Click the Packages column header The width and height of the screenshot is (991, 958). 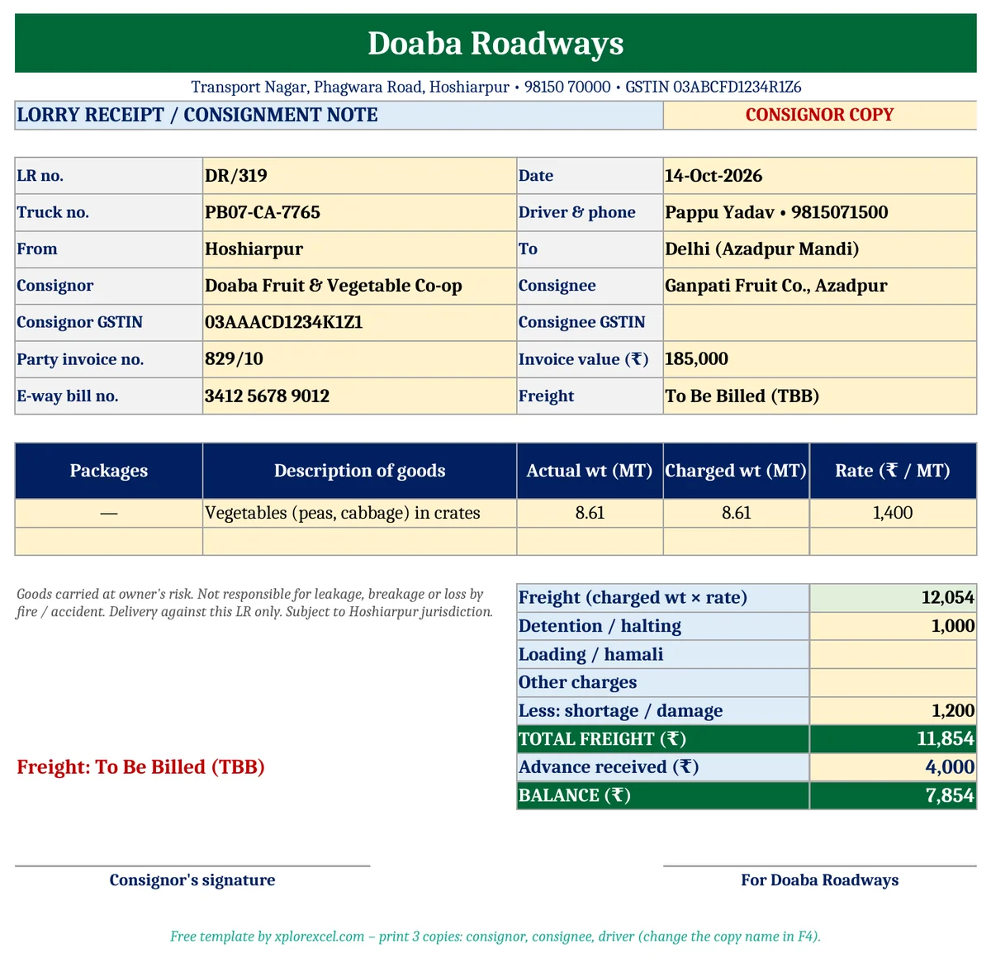(109, 471)
